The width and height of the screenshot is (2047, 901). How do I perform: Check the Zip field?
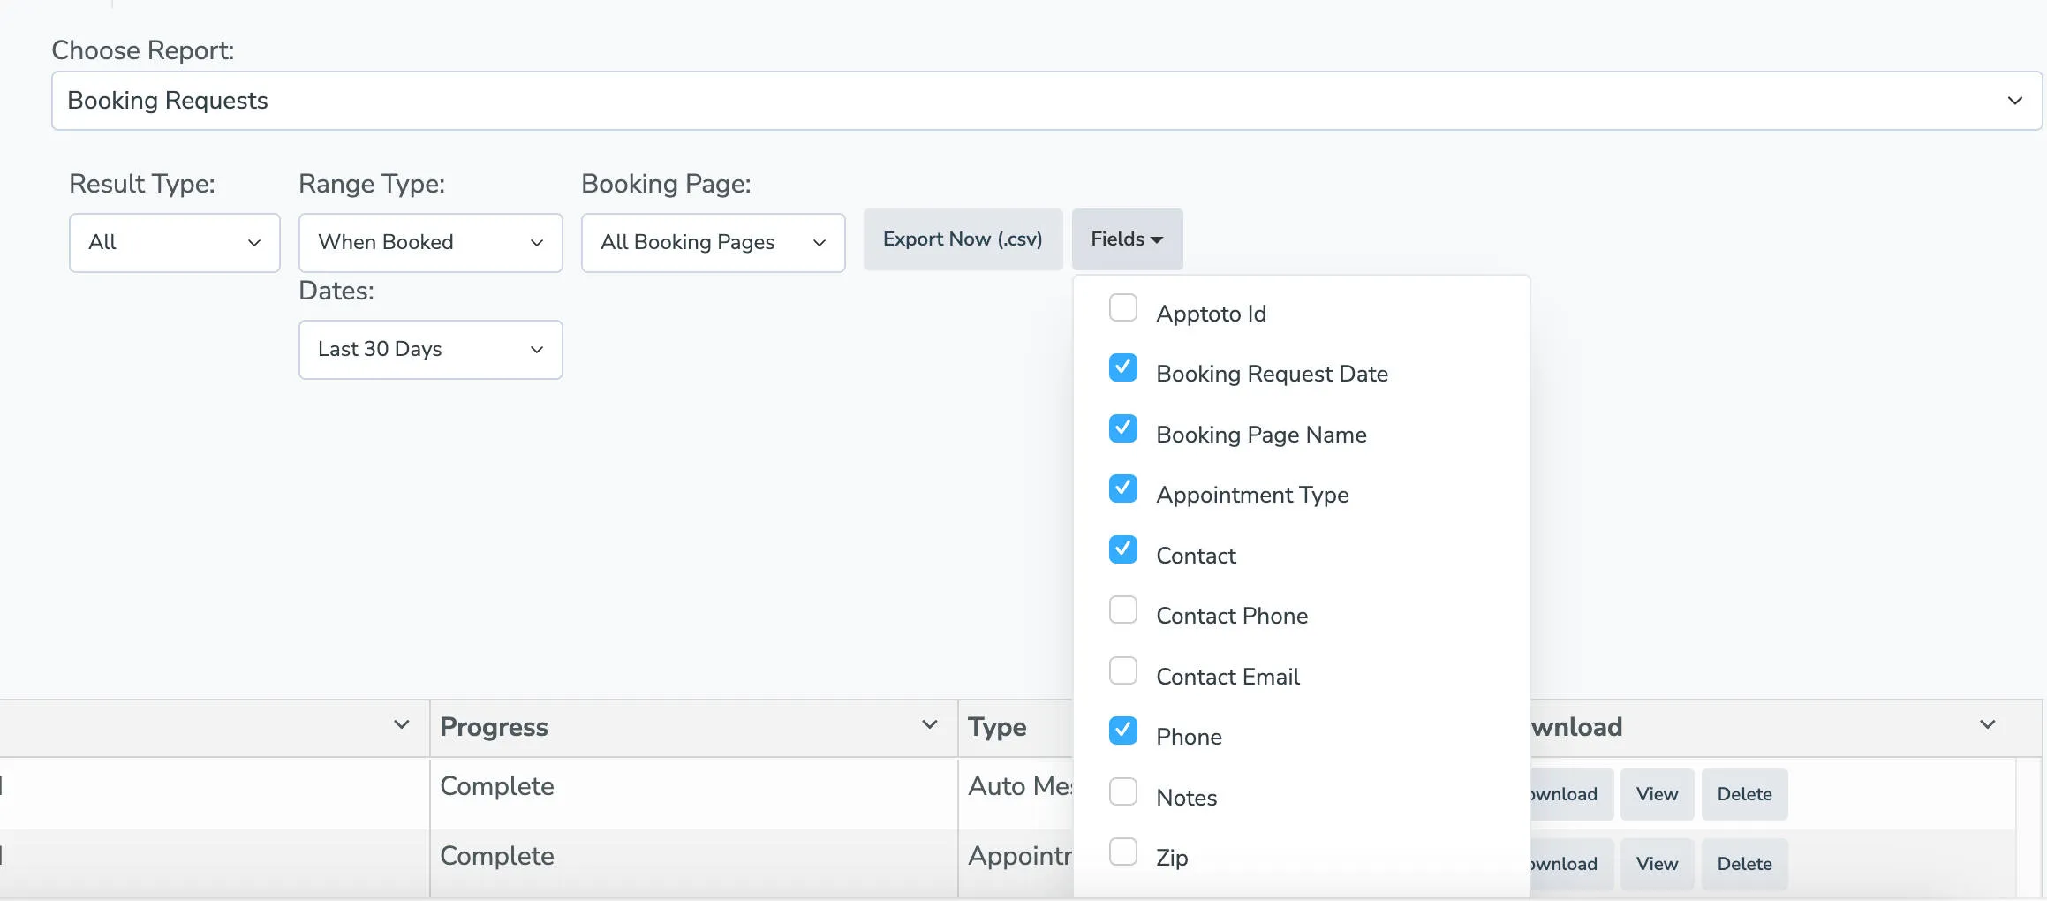point(1122,851)
